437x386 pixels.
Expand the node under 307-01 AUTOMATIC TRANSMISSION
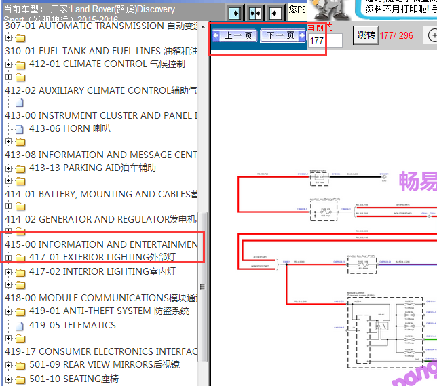[8, 37]
